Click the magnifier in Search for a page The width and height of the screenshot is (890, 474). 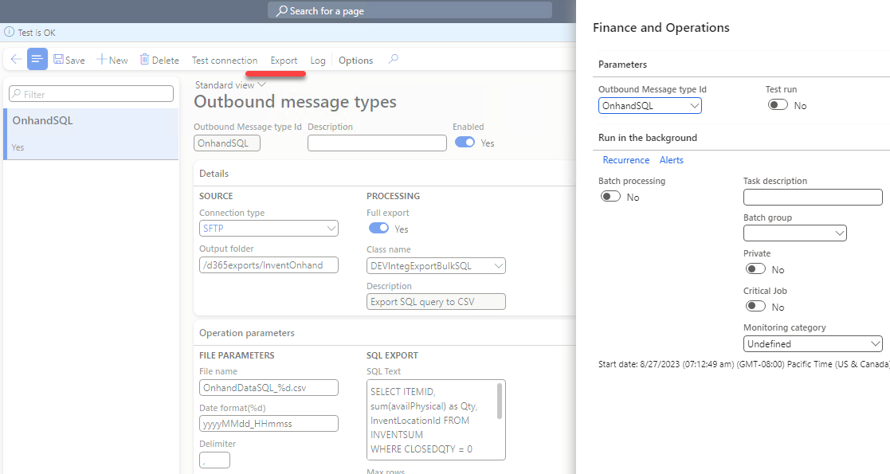coord(281,11)
